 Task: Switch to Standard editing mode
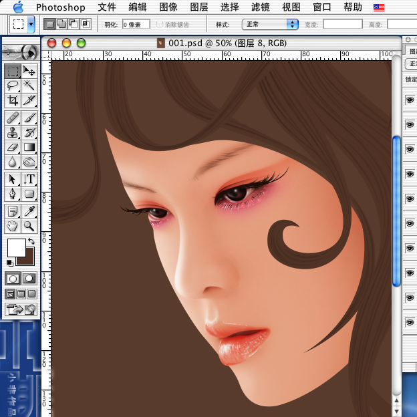click(x=13, y=279)
